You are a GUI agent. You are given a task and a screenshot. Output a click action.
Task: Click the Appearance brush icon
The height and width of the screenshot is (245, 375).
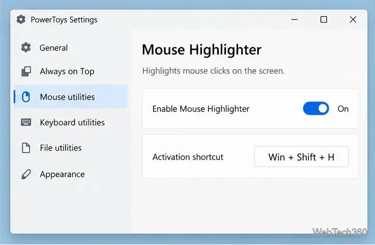[26, 174]
